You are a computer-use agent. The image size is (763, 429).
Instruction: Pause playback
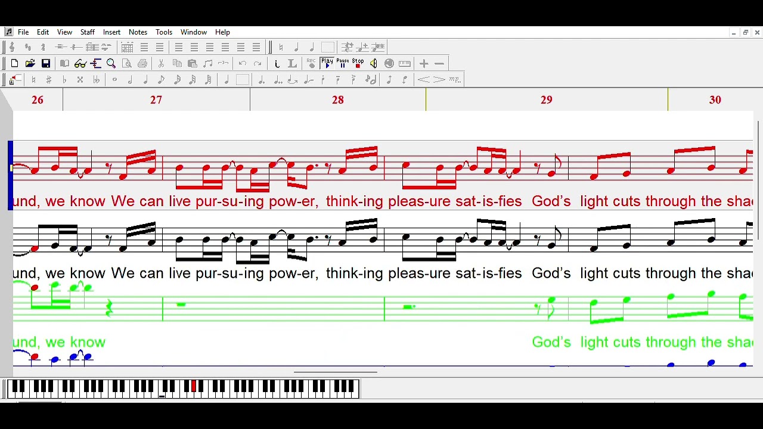pos(342,63)
